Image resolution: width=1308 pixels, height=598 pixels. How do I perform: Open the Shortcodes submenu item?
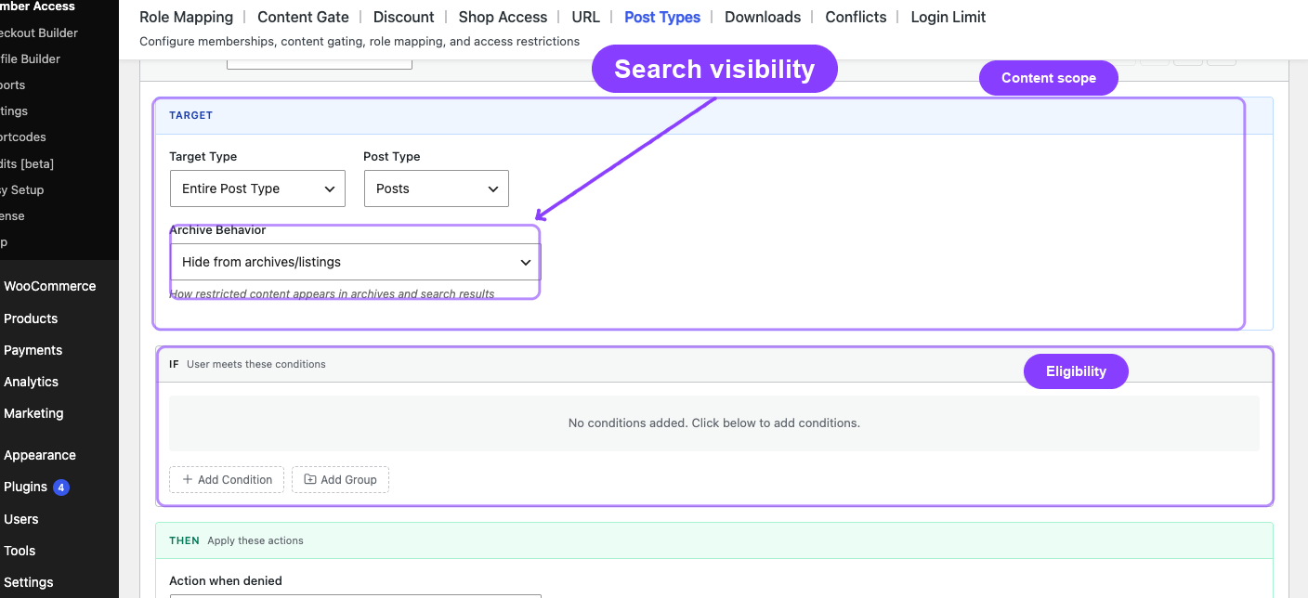[23, 136]
